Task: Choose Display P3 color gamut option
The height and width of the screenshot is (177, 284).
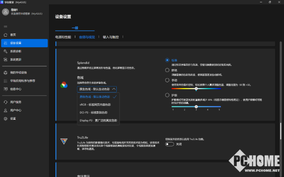Action: click(x=98, y=120)
